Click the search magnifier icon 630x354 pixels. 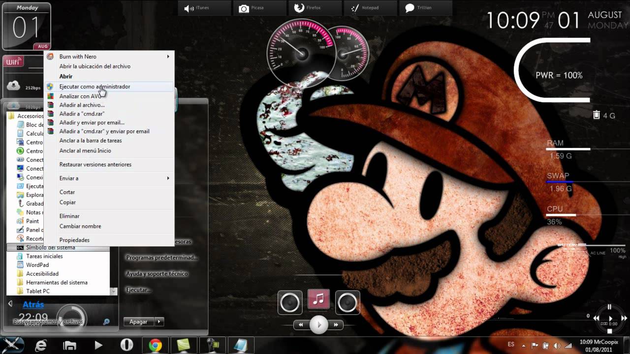click(106, 322)
